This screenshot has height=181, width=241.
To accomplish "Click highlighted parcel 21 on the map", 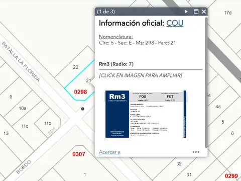I will point(88,80).
